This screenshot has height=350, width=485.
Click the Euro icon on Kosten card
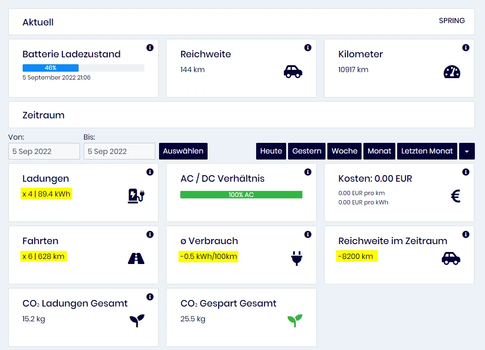tap(455, 196)
